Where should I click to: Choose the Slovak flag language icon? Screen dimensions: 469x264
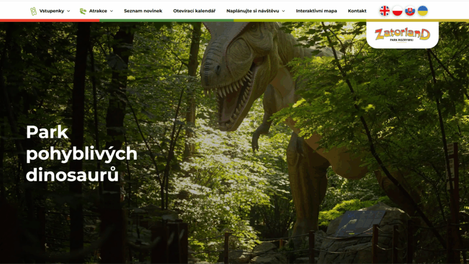coord(410,11)
